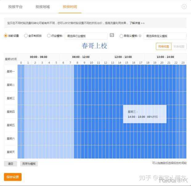
Task: Open the 投放时间 tab
Action: [x=70, y=7]
